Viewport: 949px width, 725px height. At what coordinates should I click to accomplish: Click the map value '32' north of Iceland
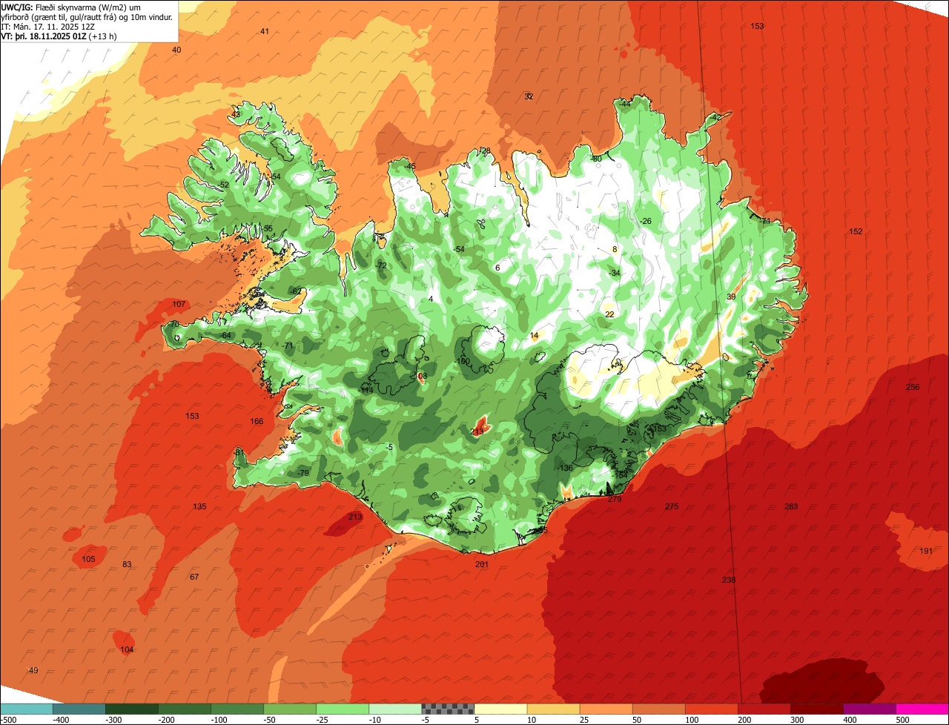pos(529,96)
